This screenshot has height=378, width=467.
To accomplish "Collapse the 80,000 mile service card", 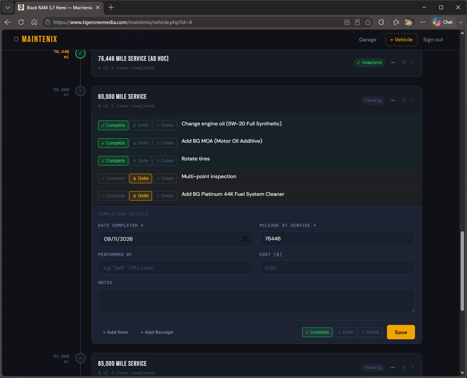I will pos(413,100).
